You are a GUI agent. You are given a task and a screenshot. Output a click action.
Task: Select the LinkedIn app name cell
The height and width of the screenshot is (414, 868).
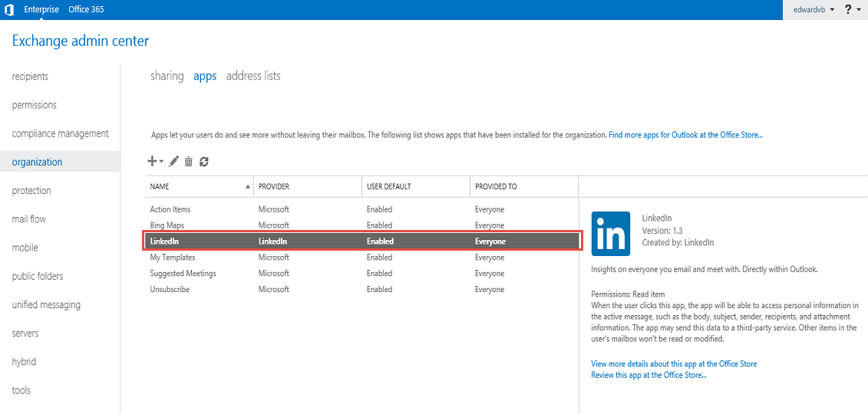[x=164, y=242]
